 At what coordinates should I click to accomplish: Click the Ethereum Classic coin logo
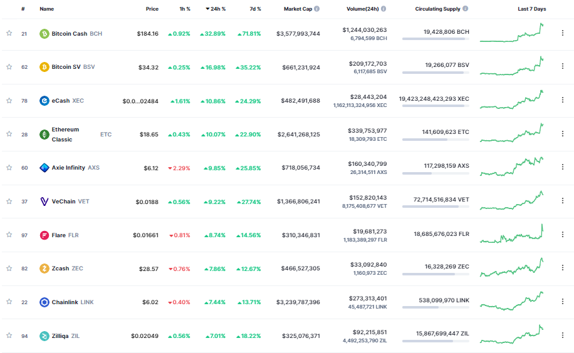coord(44,134)
